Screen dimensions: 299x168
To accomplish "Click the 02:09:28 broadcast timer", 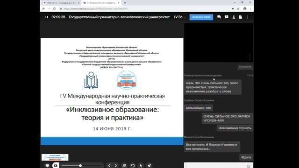I will (58, 17).
